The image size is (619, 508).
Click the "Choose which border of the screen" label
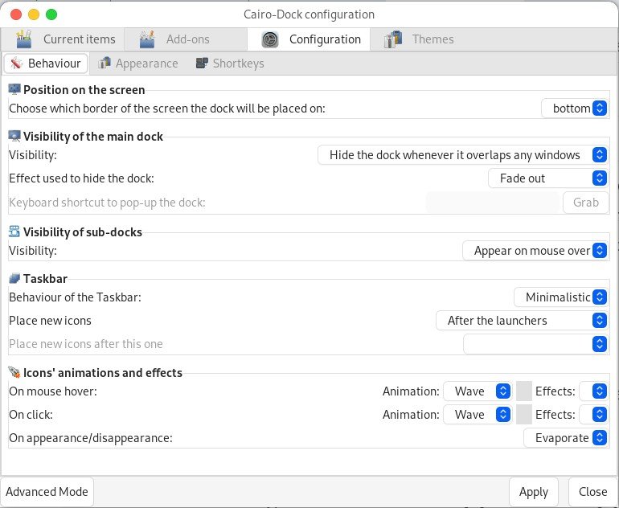click(x=167, y=109)
